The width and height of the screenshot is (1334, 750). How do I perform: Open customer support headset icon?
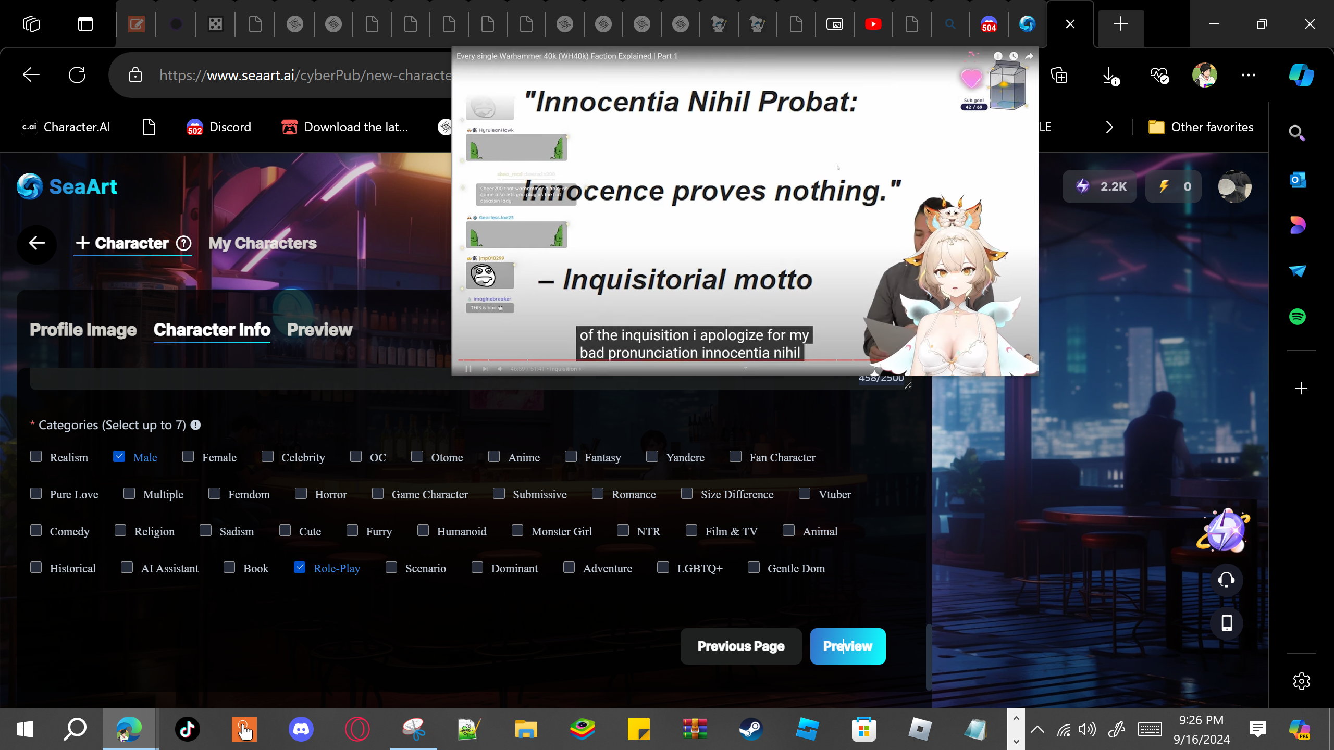1226,580
